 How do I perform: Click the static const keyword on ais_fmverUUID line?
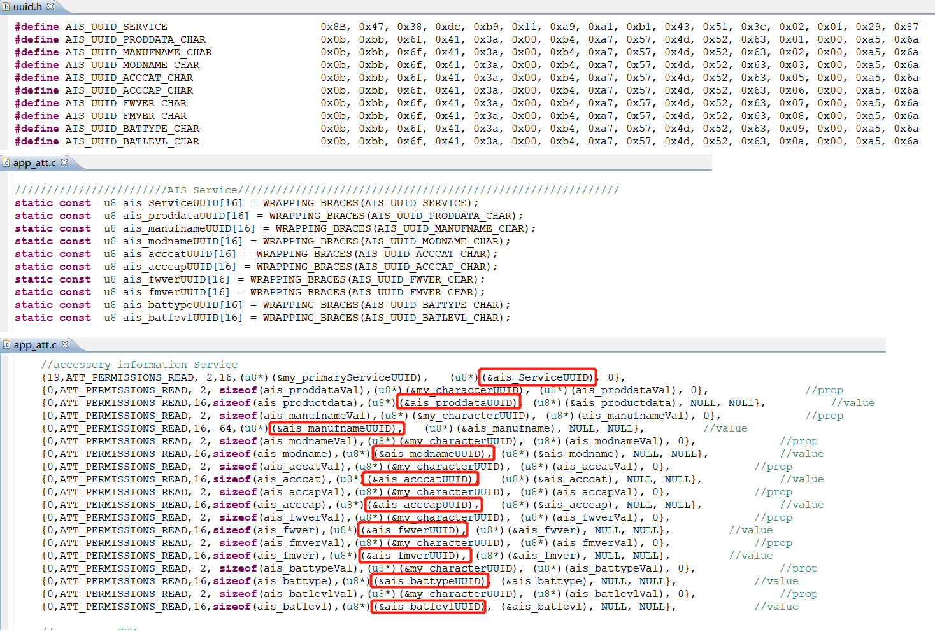tap(54, 291)
